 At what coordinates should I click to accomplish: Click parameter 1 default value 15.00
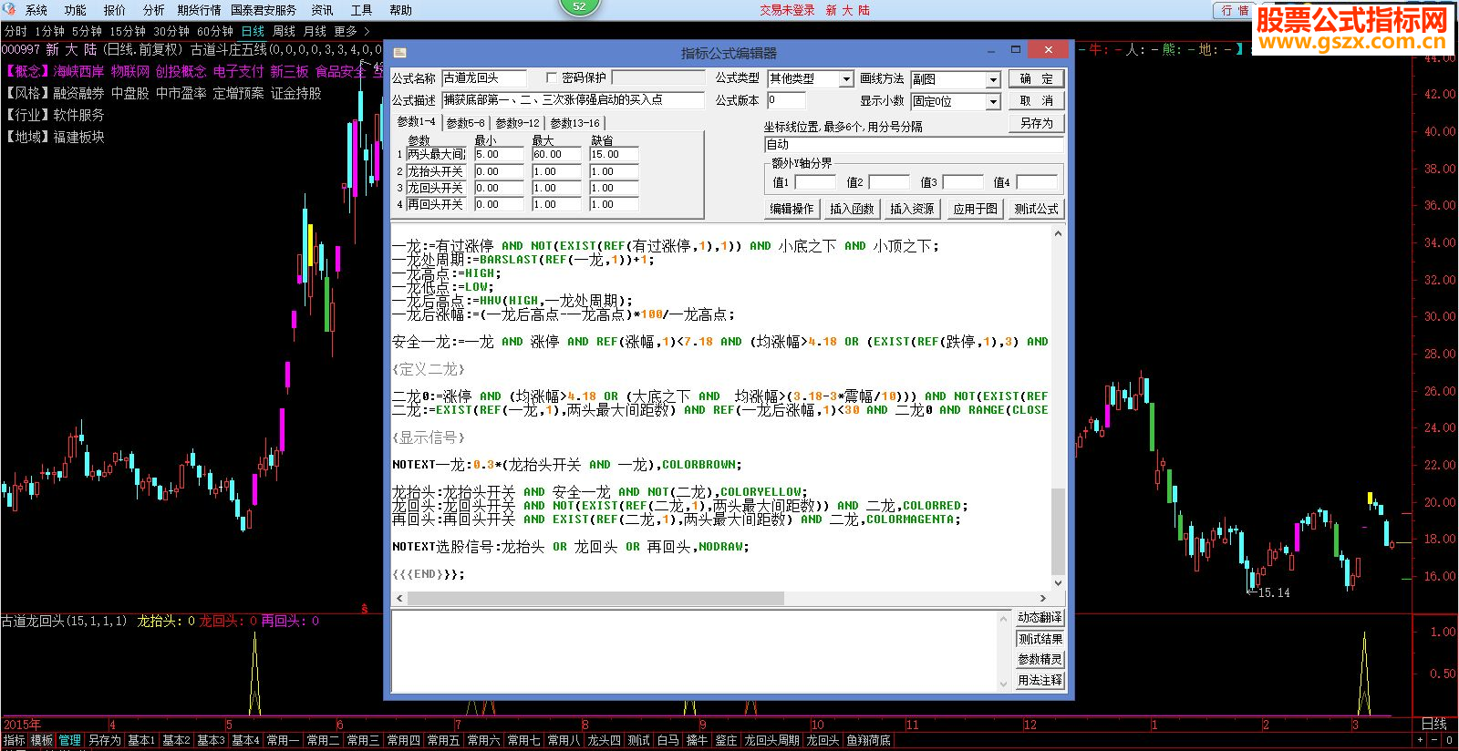614,155
